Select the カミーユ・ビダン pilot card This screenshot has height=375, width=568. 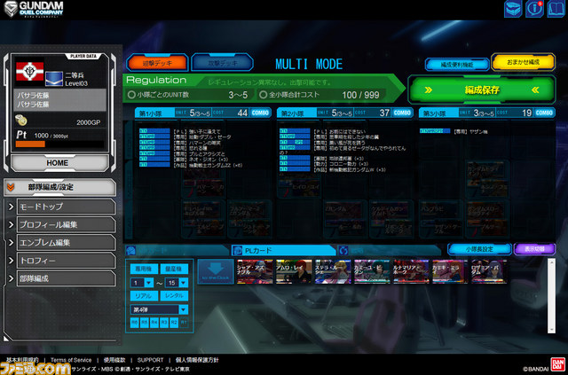pyautogui.click(x=372, y=271)
